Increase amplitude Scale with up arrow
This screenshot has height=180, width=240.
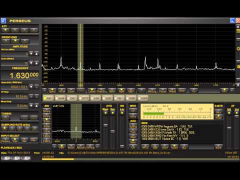pyautogui.click(x=36, y=63)
